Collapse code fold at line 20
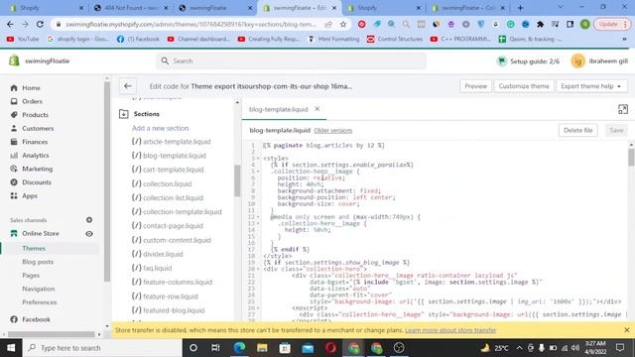Image resolution: width=635 pixels, height=357 pixels. tap(258, 269)
